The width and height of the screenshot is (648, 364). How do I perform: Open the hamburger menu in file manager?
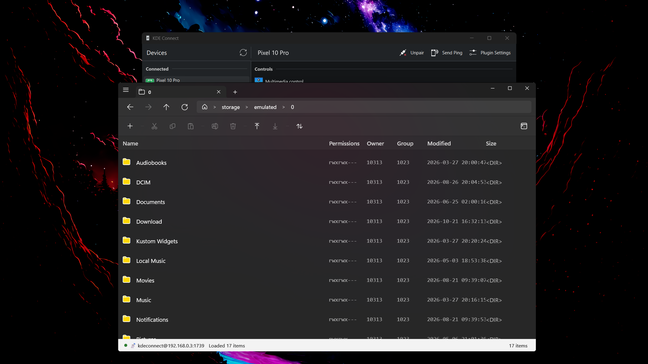coord(126,90)
